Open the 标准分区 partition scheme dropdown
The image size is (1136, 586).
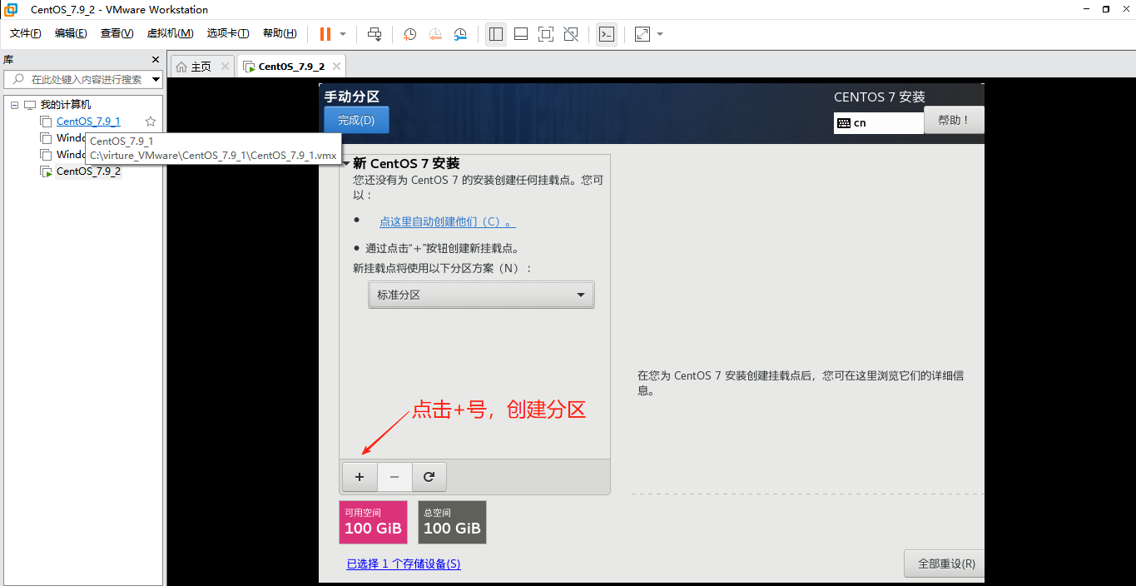tap(481, 295)
